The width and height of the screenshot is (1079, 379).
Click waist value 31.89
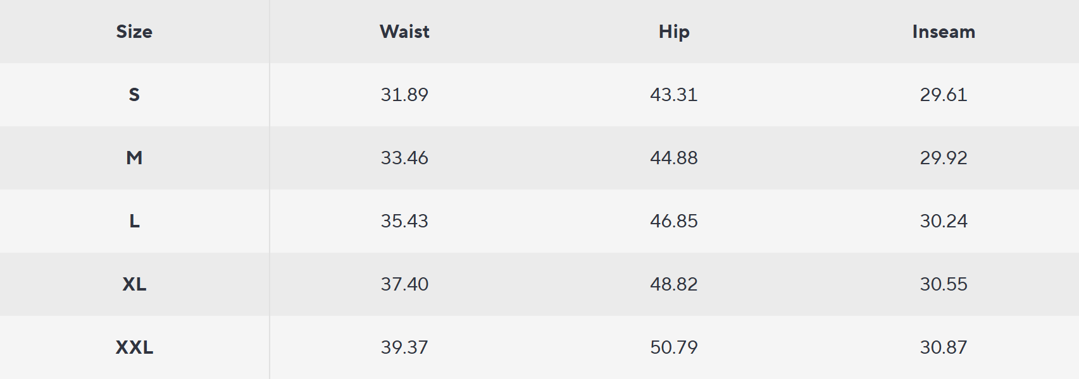404,95
